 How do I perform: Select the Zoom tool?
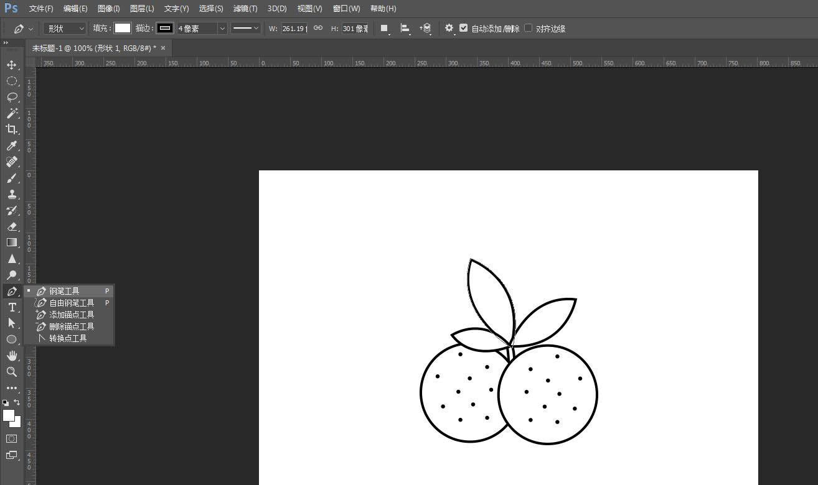click(12, 372)
